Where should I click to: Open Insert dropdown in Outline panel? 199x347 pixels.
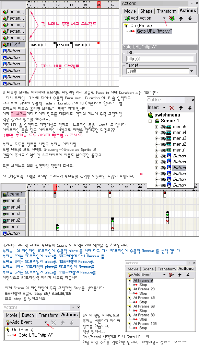click(164, 108)
